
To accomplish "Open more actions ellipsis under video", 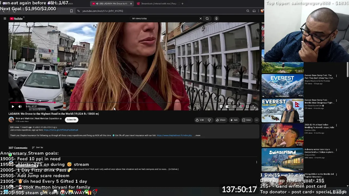I will coord(257,120).
